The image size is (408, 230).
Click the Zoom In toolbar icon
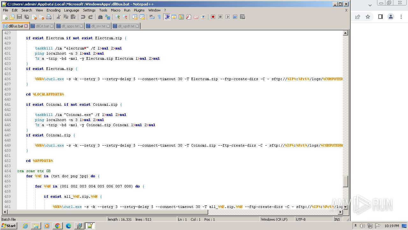tap(118, 17)
